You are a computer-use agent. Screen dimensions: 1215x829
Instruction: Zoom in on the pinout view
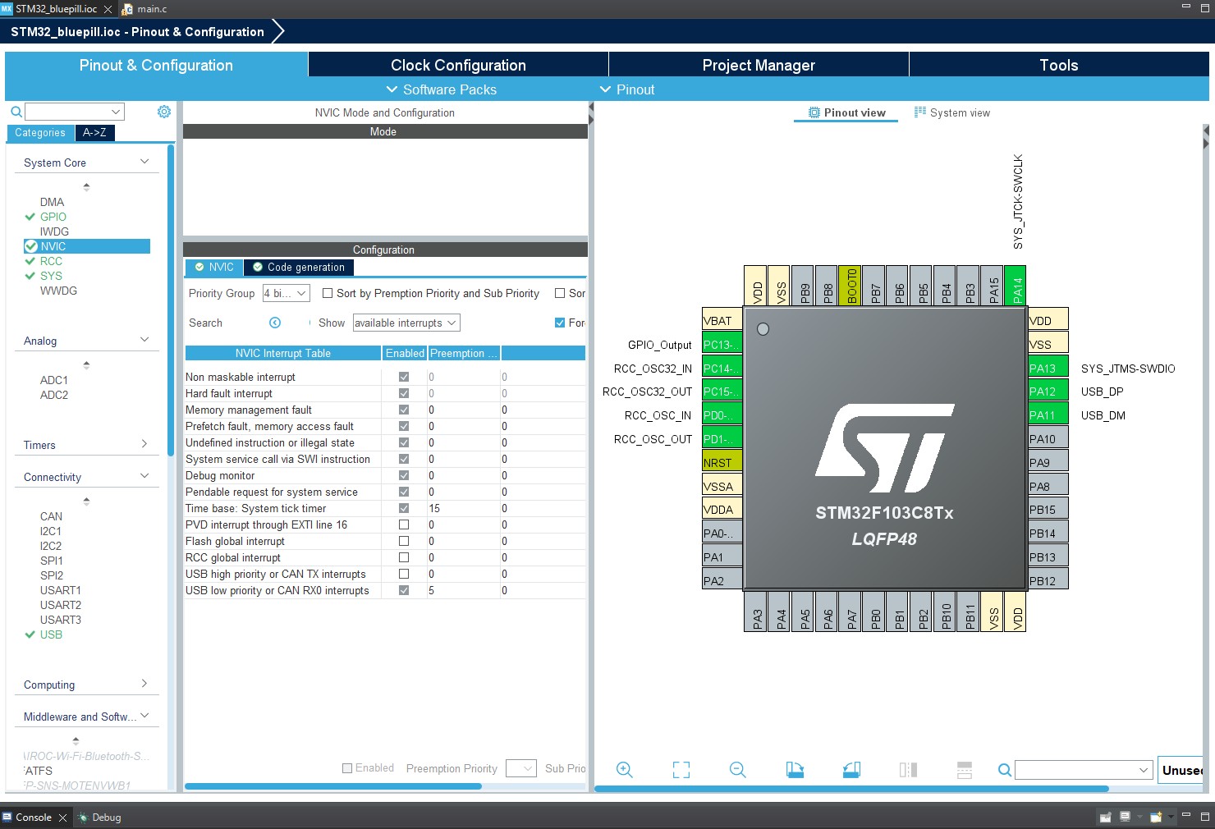[624, 770]
